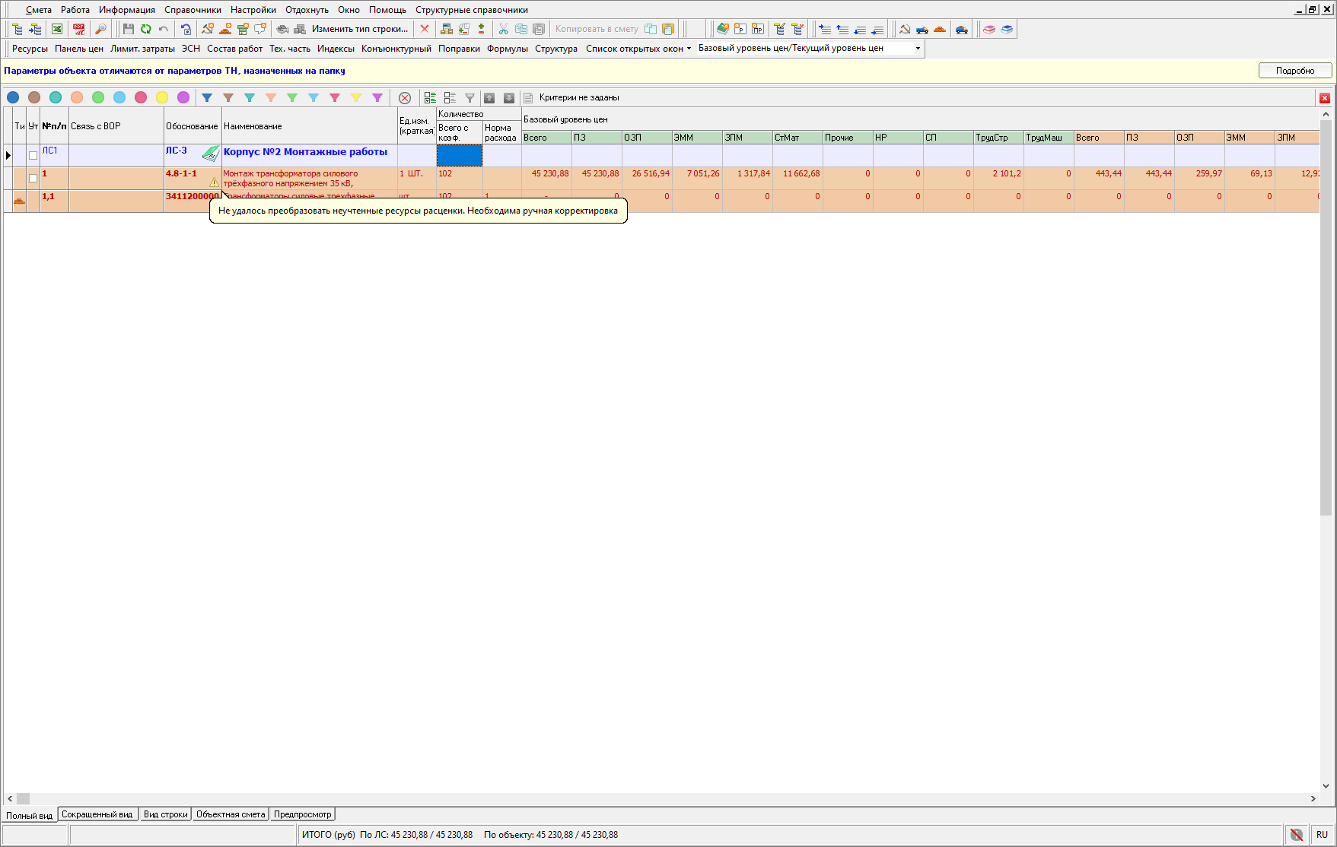This screenshot has height=847, width=1337.
Task: Click the highlighted blue quantity cell
Action: pyautogui.click(x=459, y=155)
